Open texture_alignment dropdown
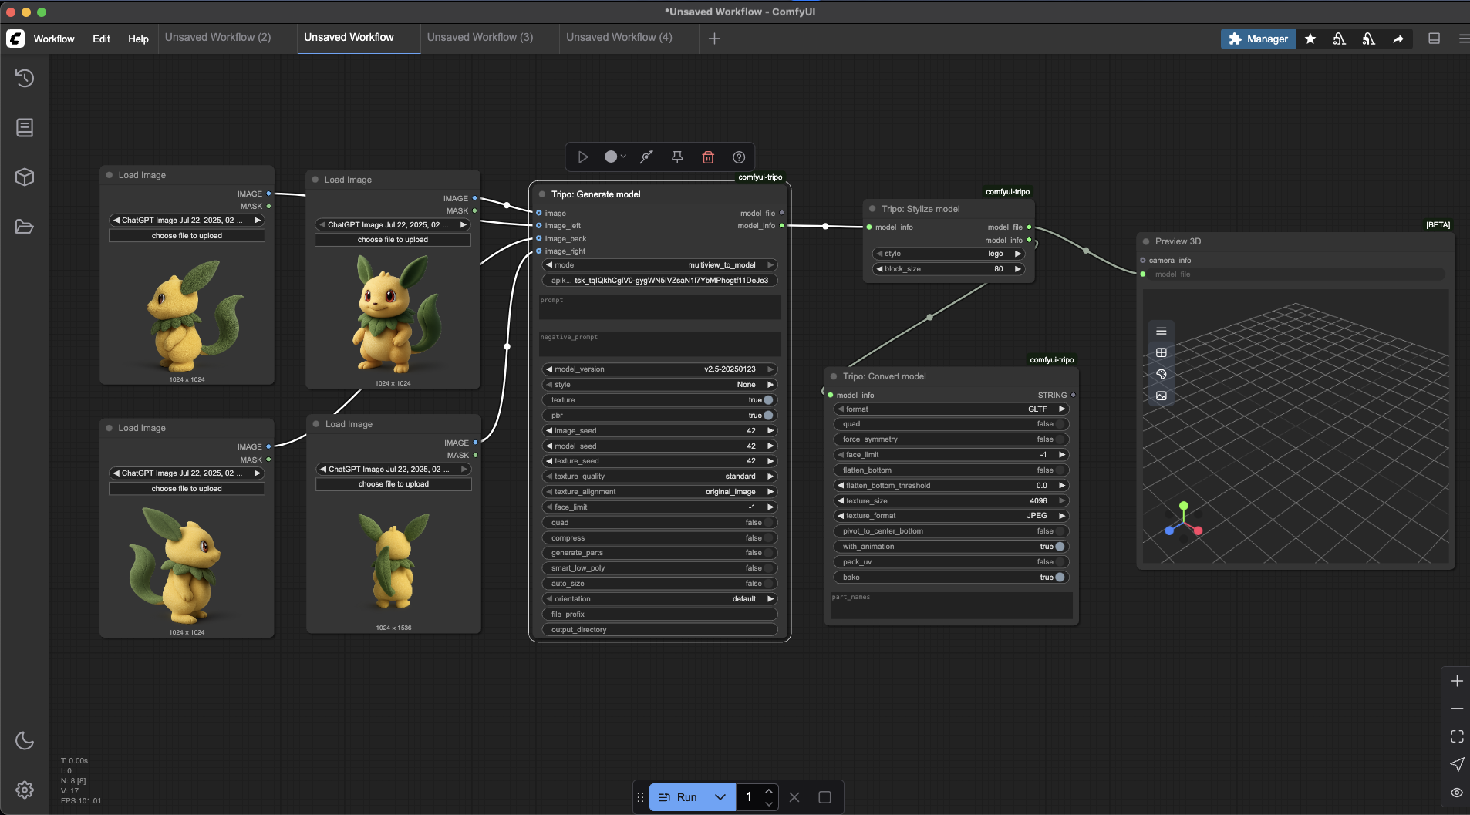This screenshot has height=815, width=1470. point(659,492)
